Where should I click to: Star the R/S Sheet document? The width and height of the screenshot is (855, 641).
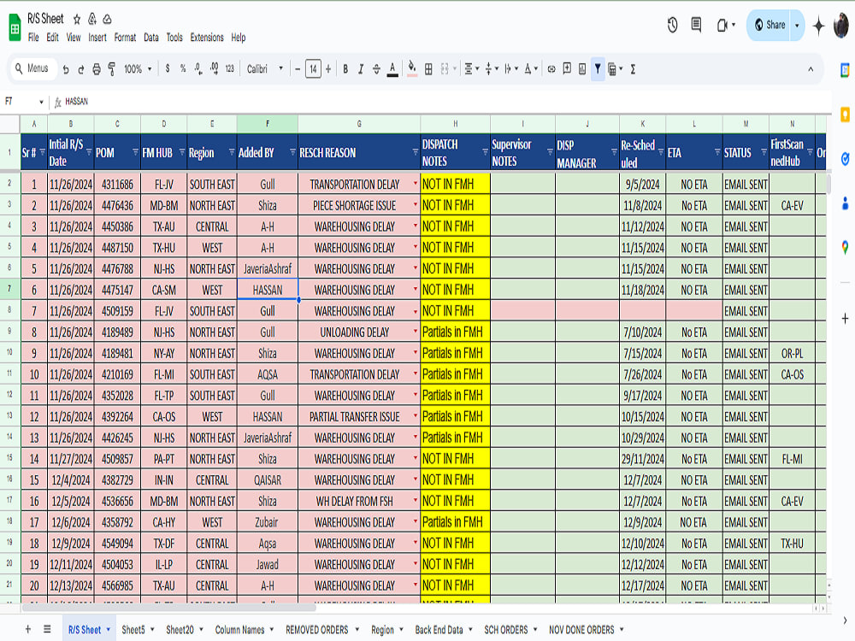click(77, 20)
